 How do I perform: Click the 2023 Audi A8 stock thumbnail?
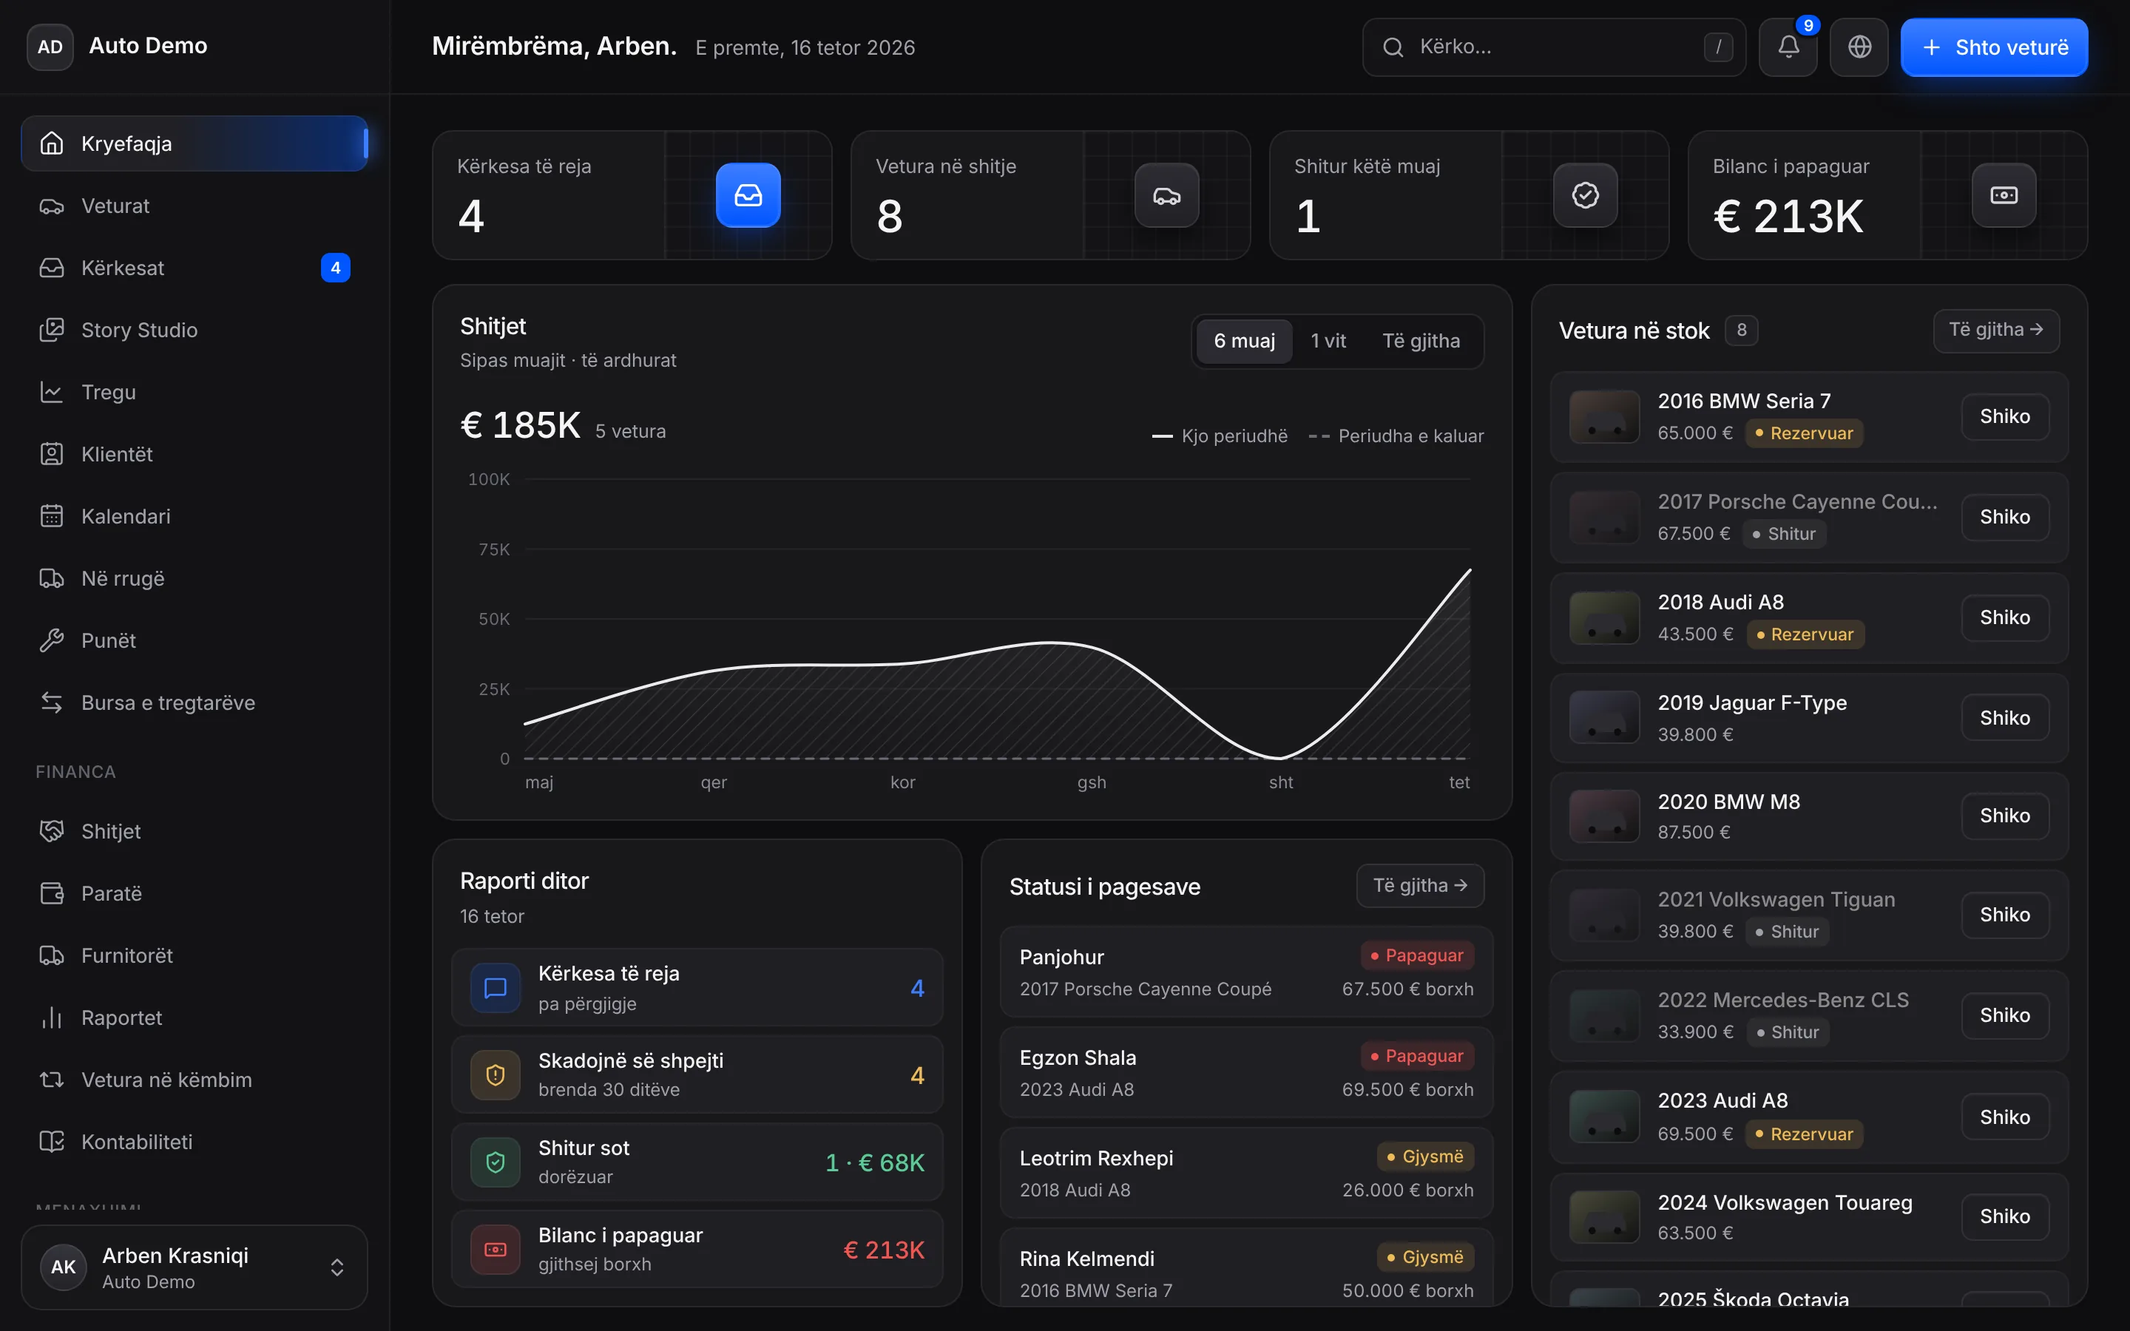click(1605, 1117)
